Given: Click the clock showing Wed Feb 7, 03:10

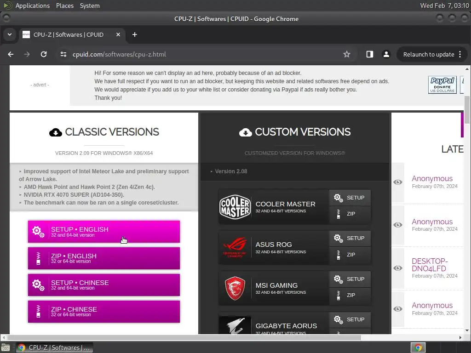Looking at the screenshot, I should pyautogui.click(x=444, y=6).
